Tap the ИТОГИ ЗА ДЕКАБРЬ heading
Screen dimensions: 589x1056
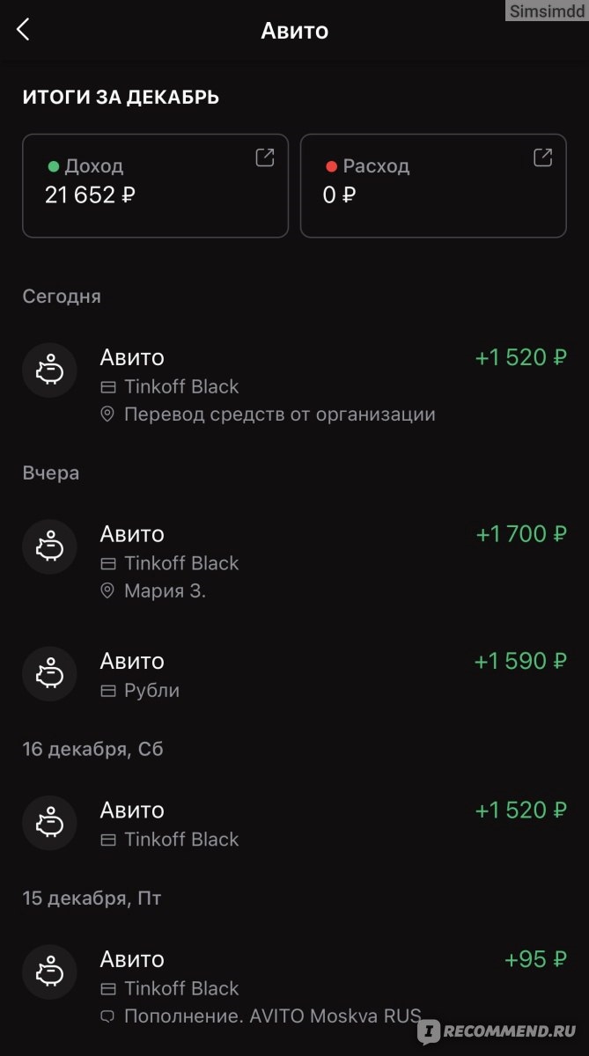[x=121, y=98]
